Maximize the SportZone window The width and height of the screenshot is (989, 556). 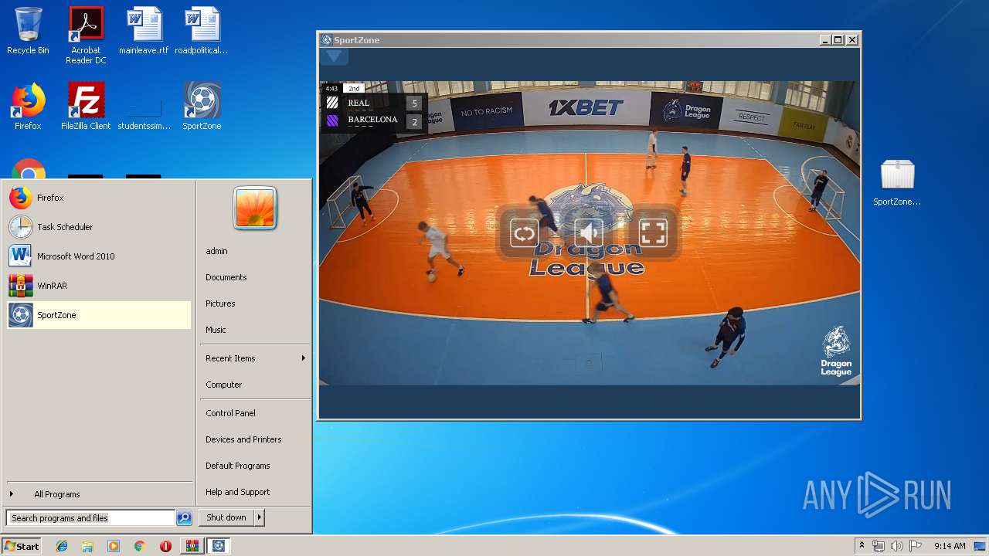click(838, 40)
